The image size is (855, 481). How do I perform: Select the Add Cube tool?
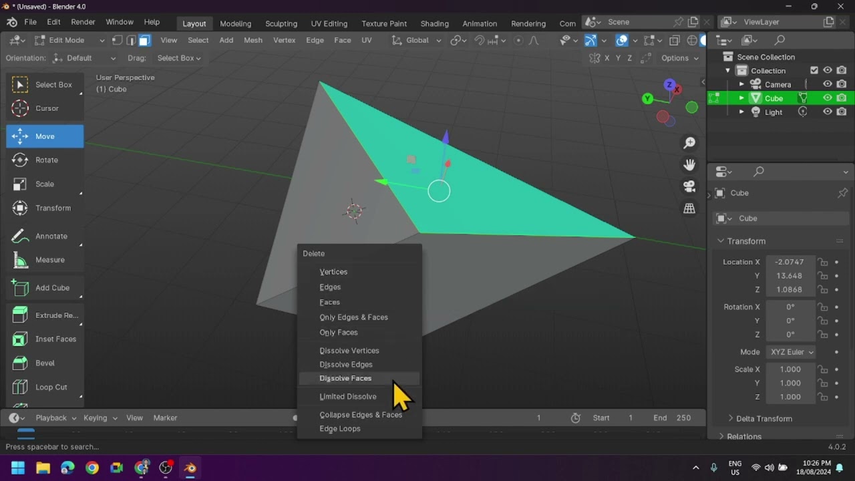pos(45,288)
